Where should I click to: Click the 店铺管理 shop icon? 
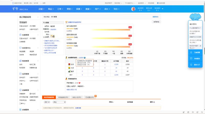[x=20, y=90]
